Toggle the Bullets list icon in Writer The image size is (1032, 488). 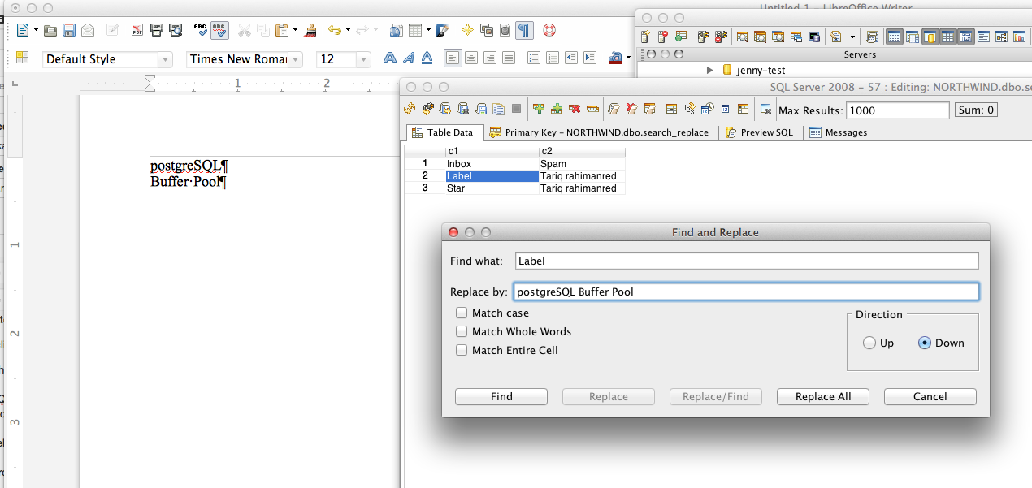coord(553,58)
